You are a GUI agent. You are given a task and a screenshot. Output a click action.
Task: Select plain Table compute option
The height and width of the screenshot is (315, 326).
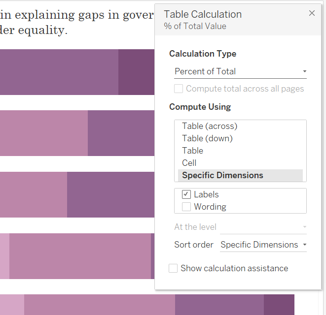[192, 151]
